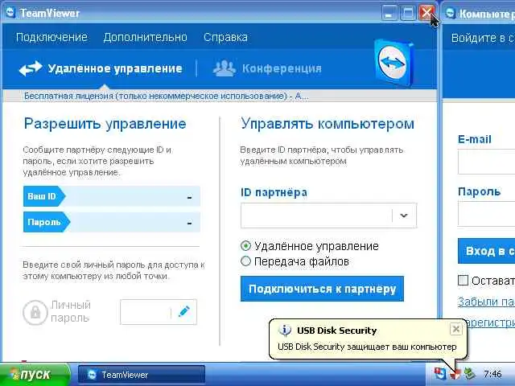Click the green tray icon near clock

tap(470, 374)
